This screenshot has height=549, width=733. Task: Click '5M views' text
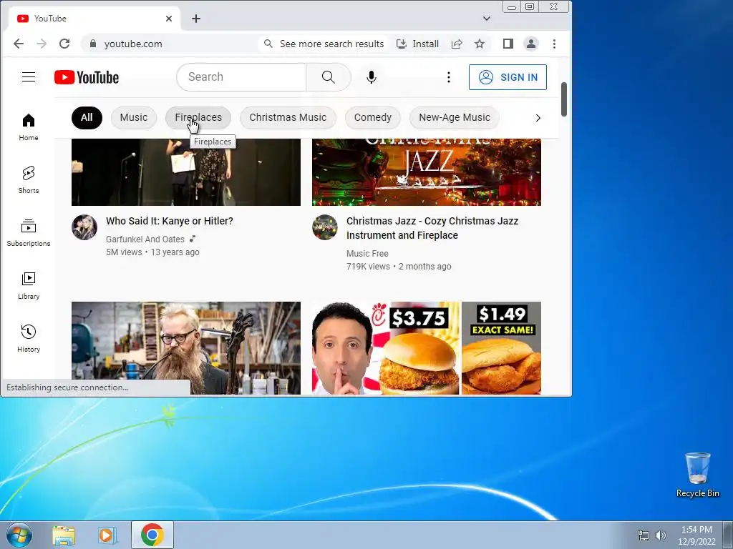(124, 252)
